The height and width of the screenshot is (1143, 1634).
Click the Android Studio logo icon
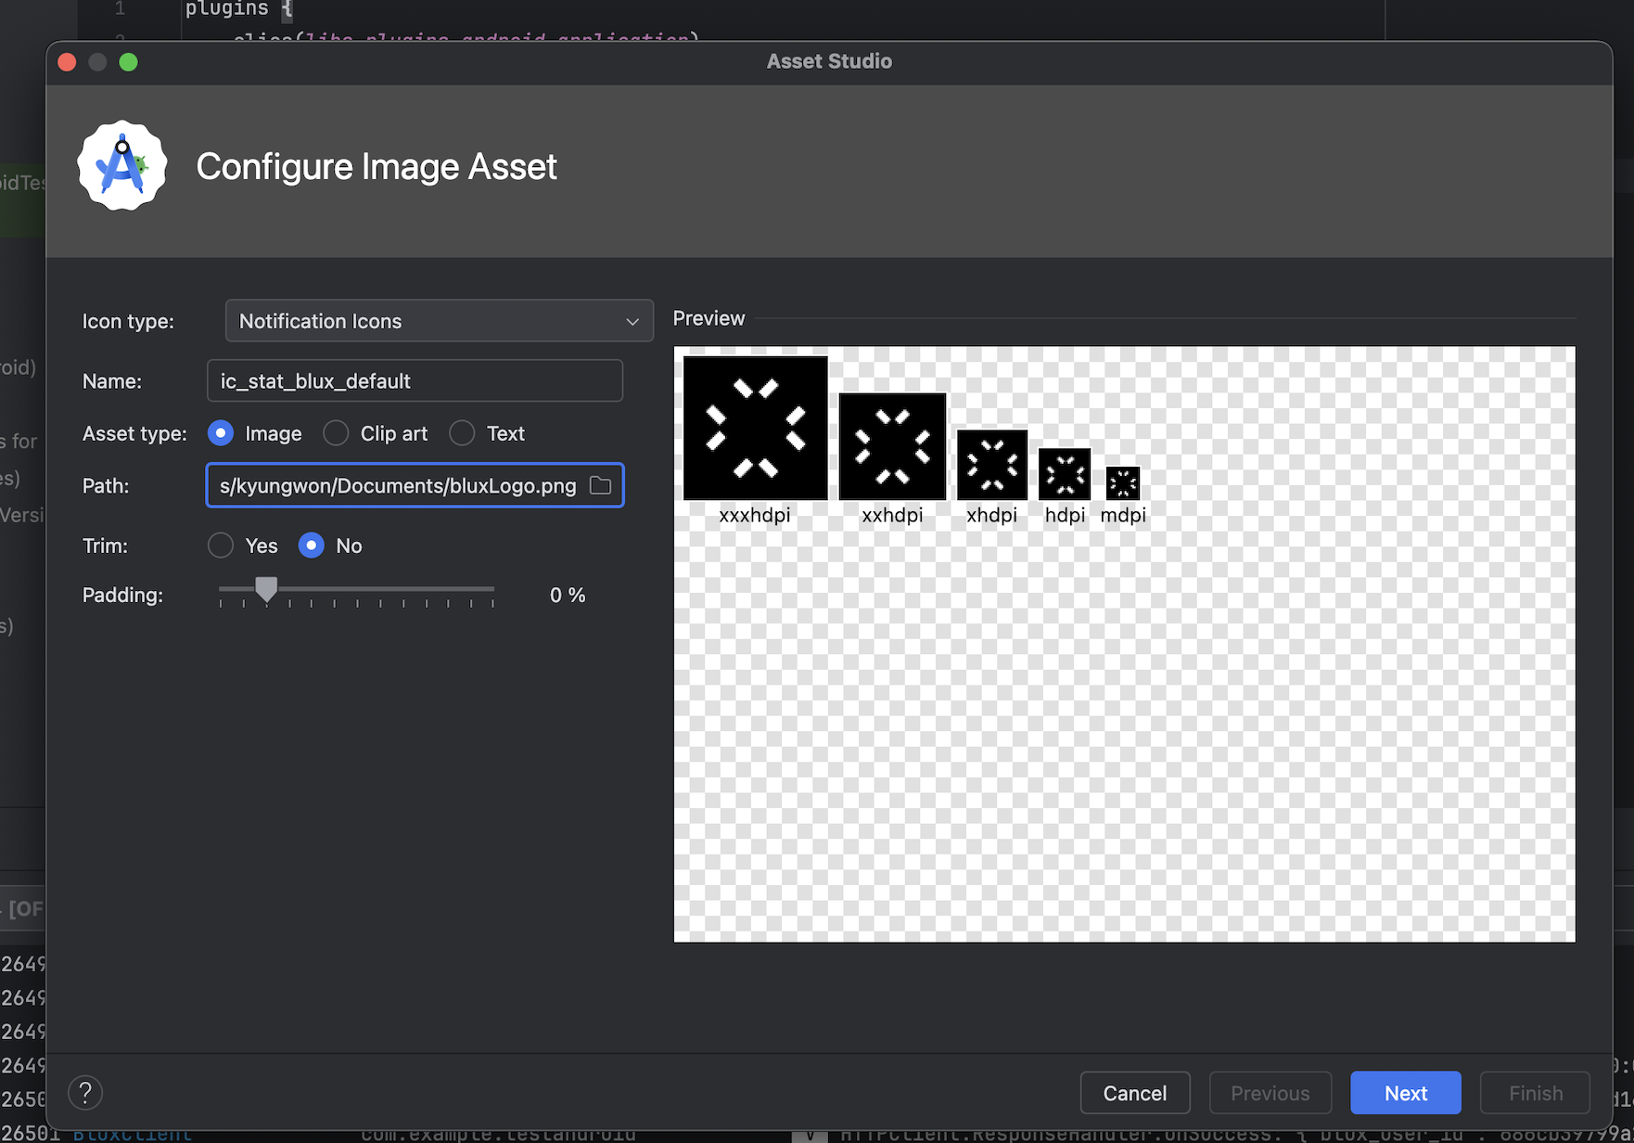tap(122, 166)
